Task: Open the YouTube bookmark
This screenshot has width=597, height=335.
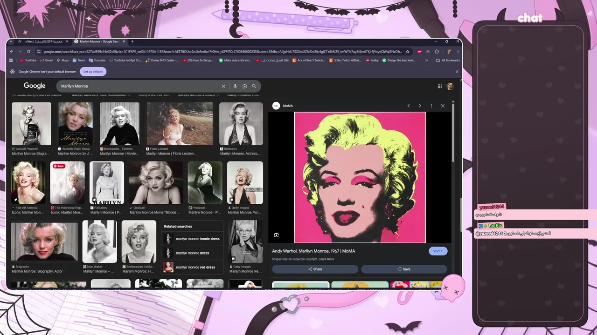Action: point(28,60)
